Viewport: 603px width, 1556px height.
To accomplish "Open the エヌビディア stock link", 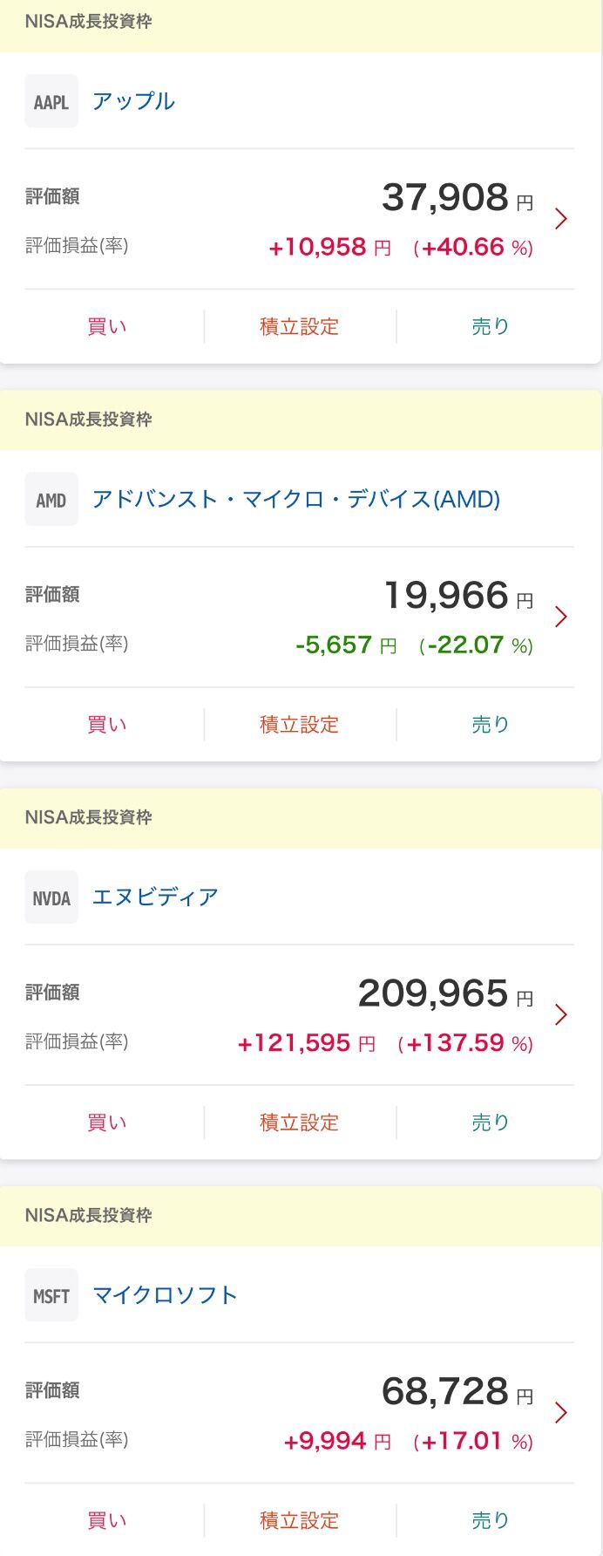I will click(x=155, y=897).
